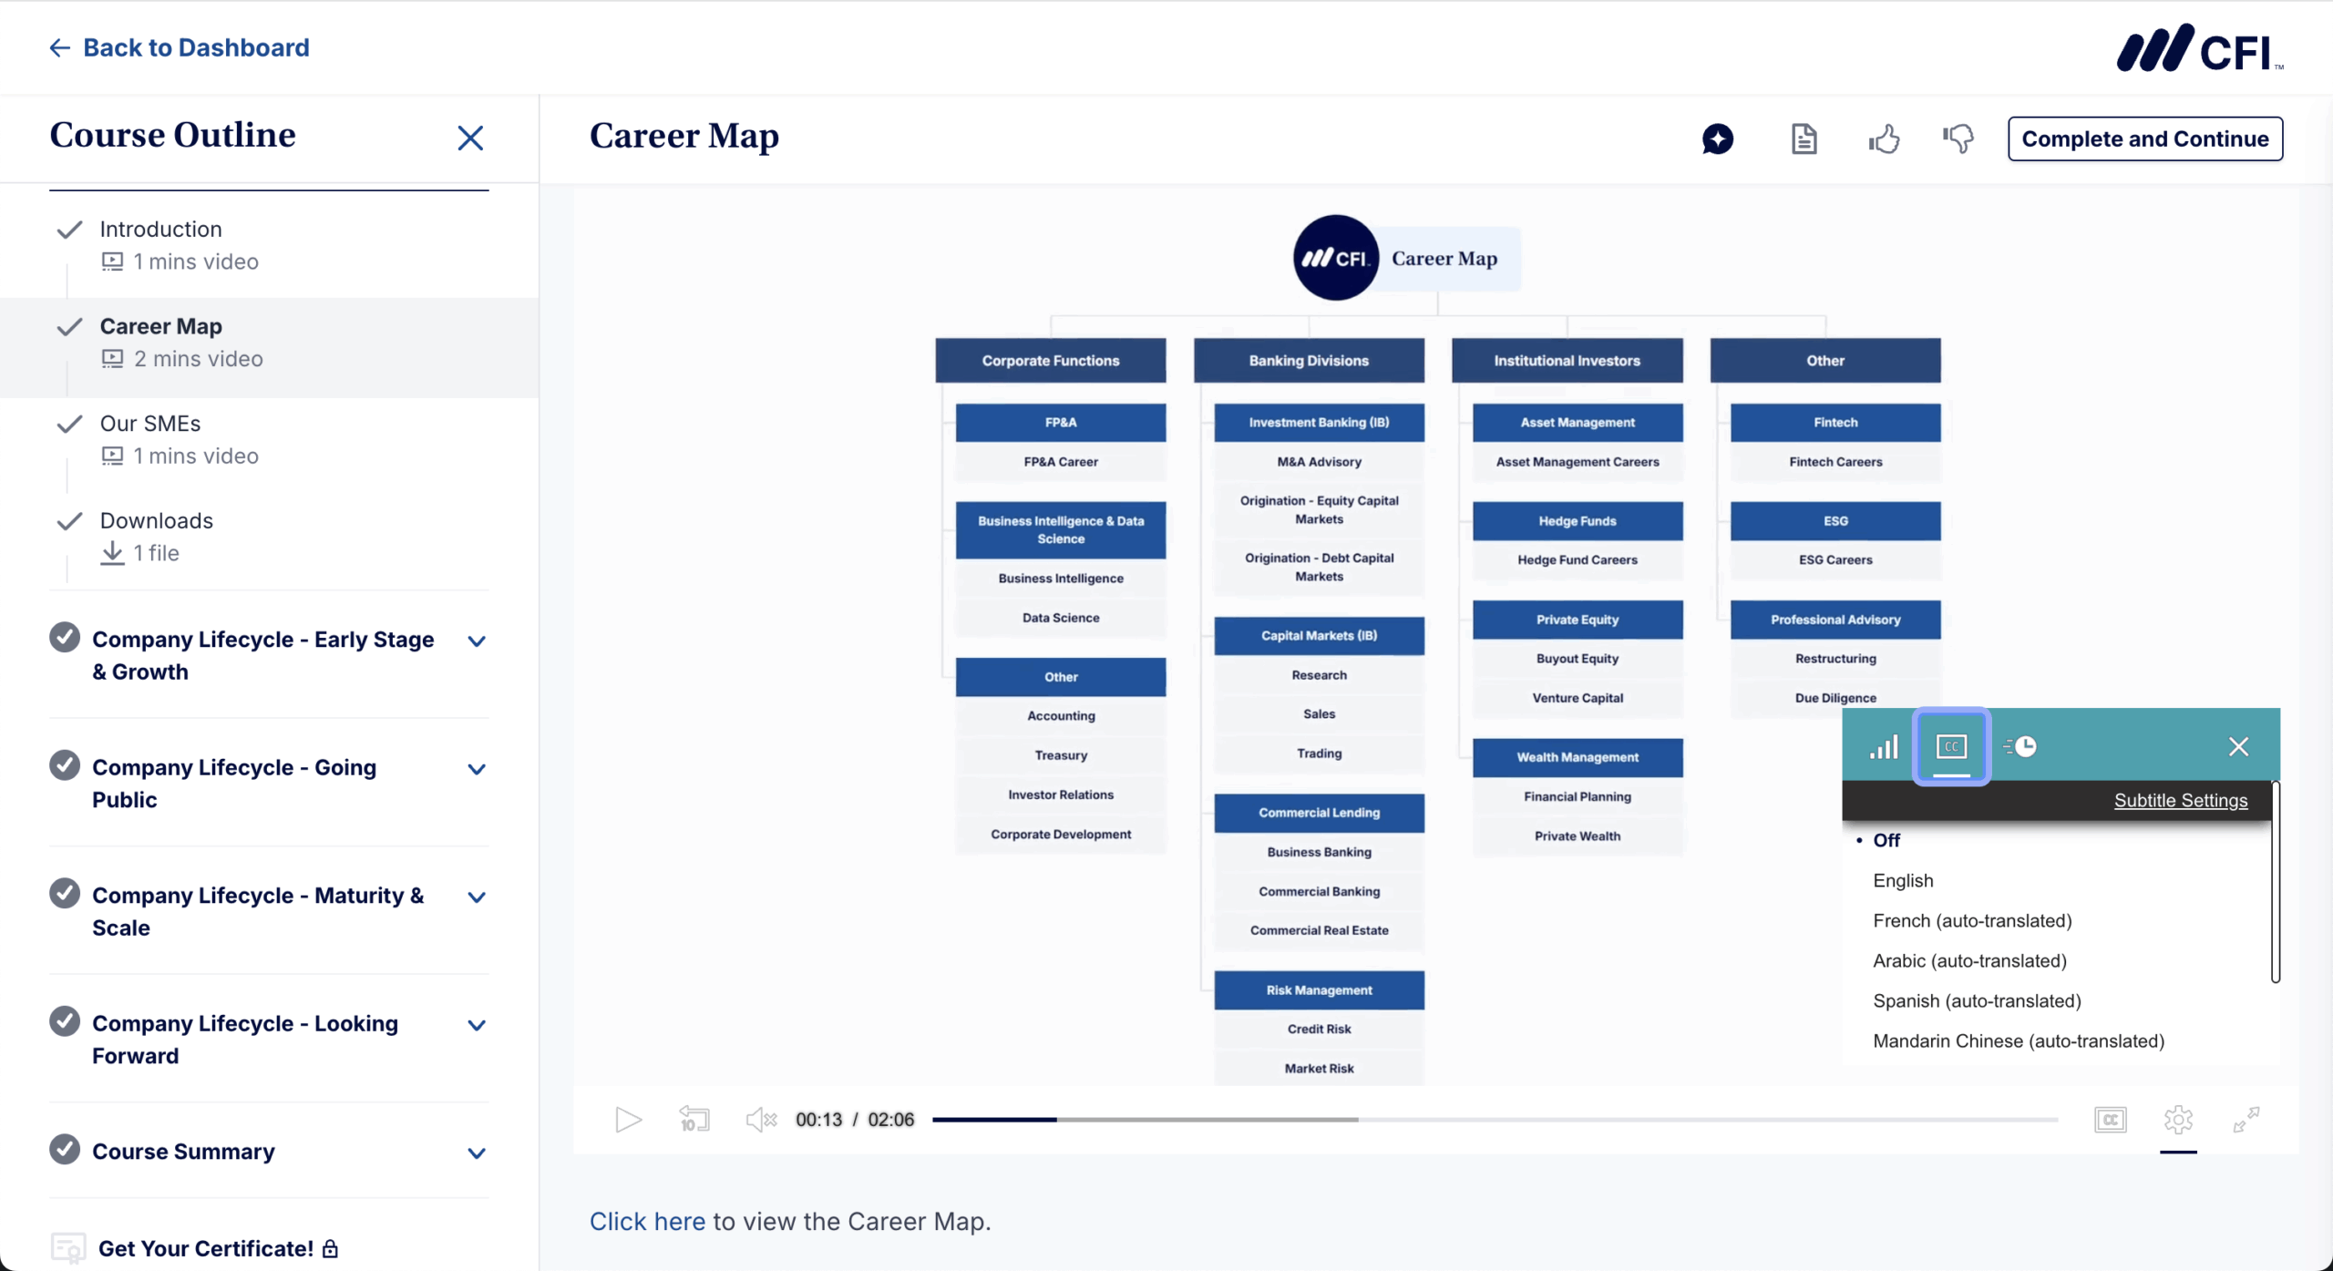Give the lesson a thumbs up

[x=1884, y=139]
